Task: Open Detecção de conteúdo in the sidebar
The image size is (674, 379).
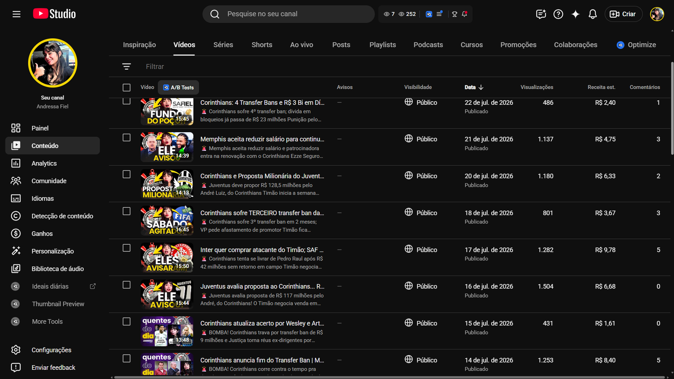Action: pos(53,216)
